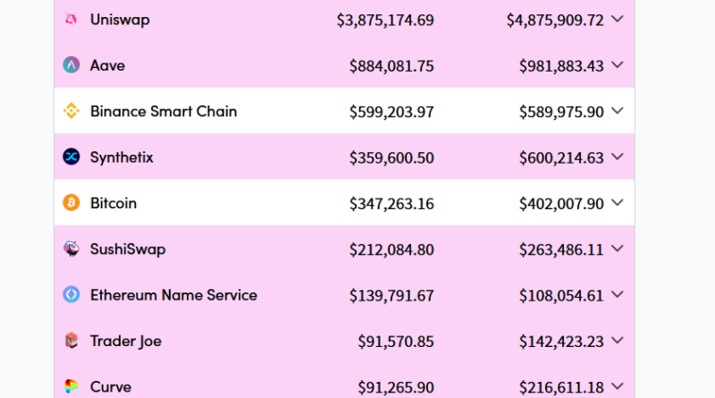Click the Trader Joe logo icon
The image size is (715, 398).
point(71,341)
